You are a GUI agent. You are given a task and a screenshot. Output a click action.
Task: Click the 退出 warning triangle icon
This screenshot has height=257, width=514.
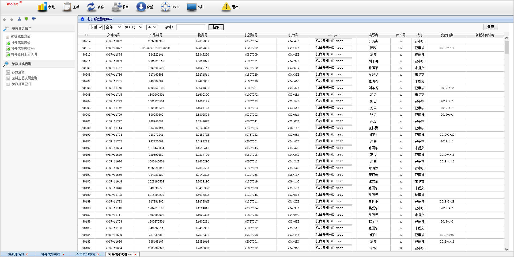click(x=226, y=7)
